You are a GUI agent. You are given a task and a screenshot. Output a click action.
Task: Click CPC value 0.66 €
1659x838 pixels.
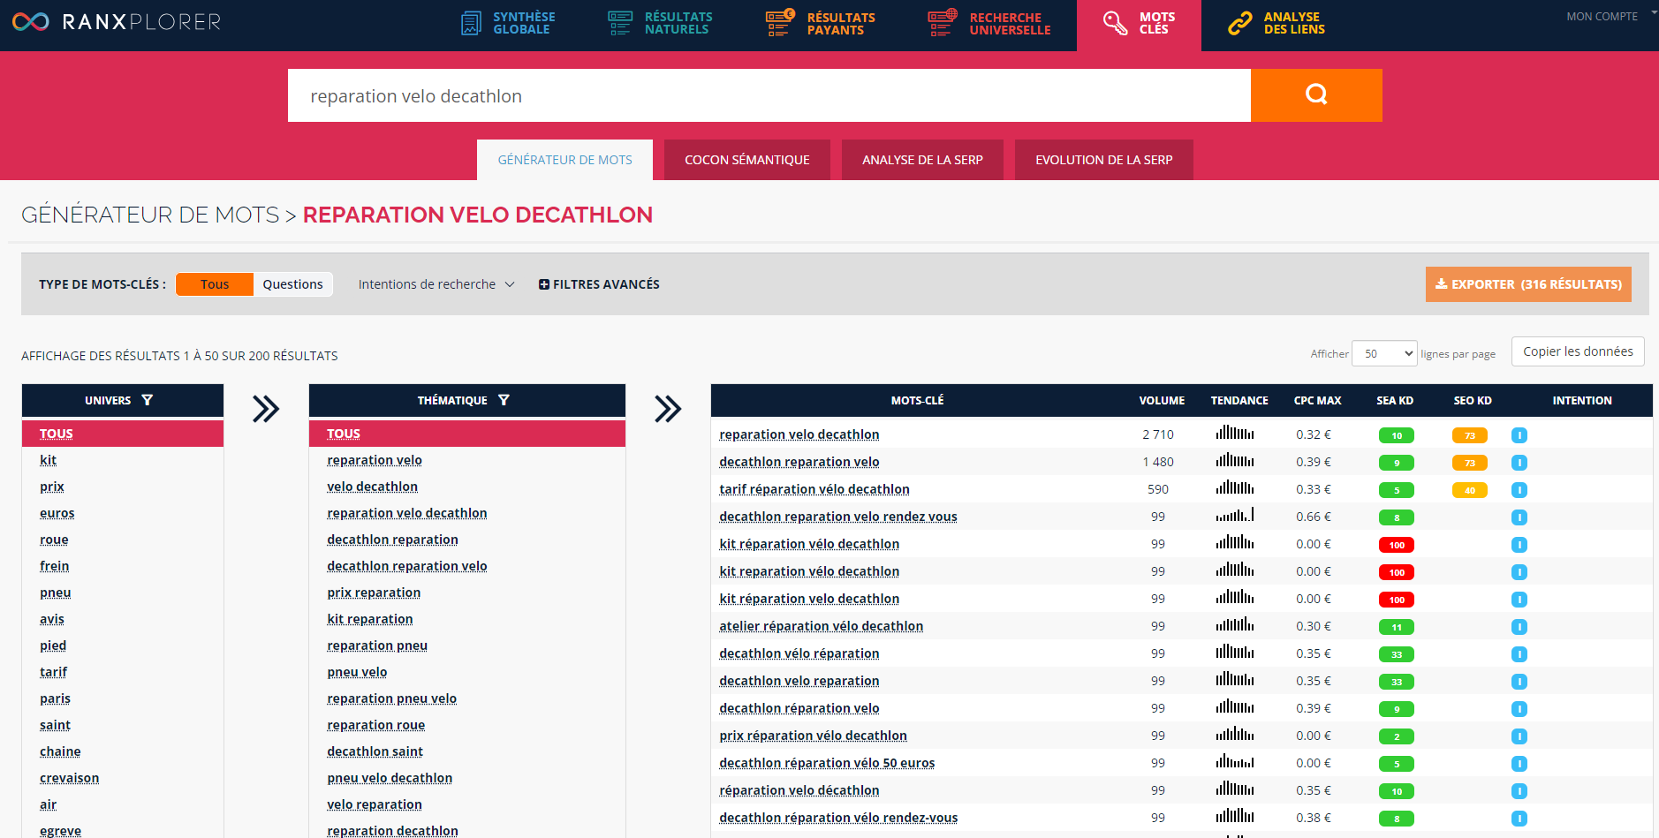pos(1314,517)
